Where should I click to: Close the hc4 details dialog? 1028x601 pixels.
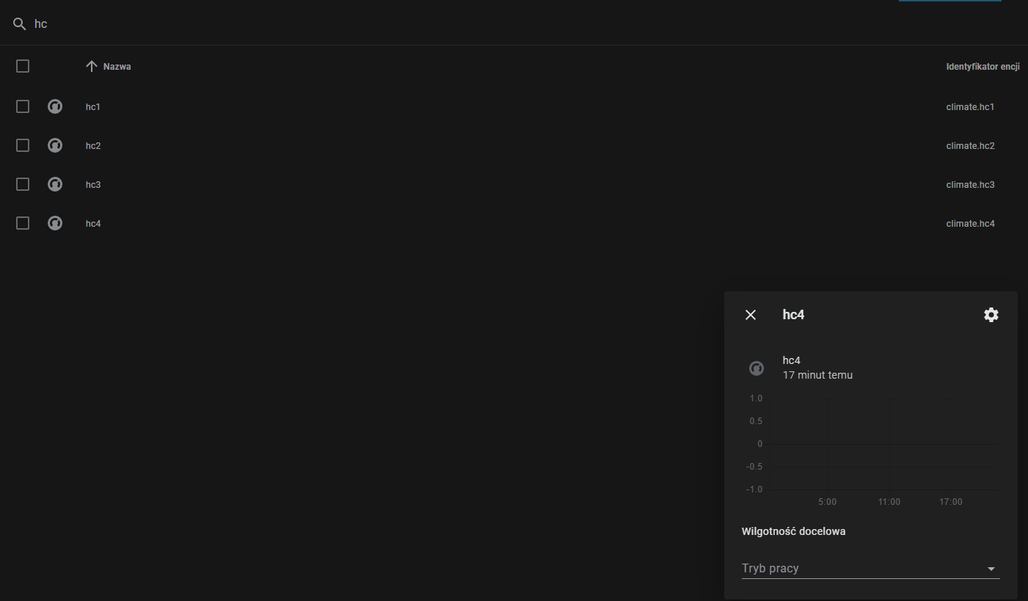point(751,315)
